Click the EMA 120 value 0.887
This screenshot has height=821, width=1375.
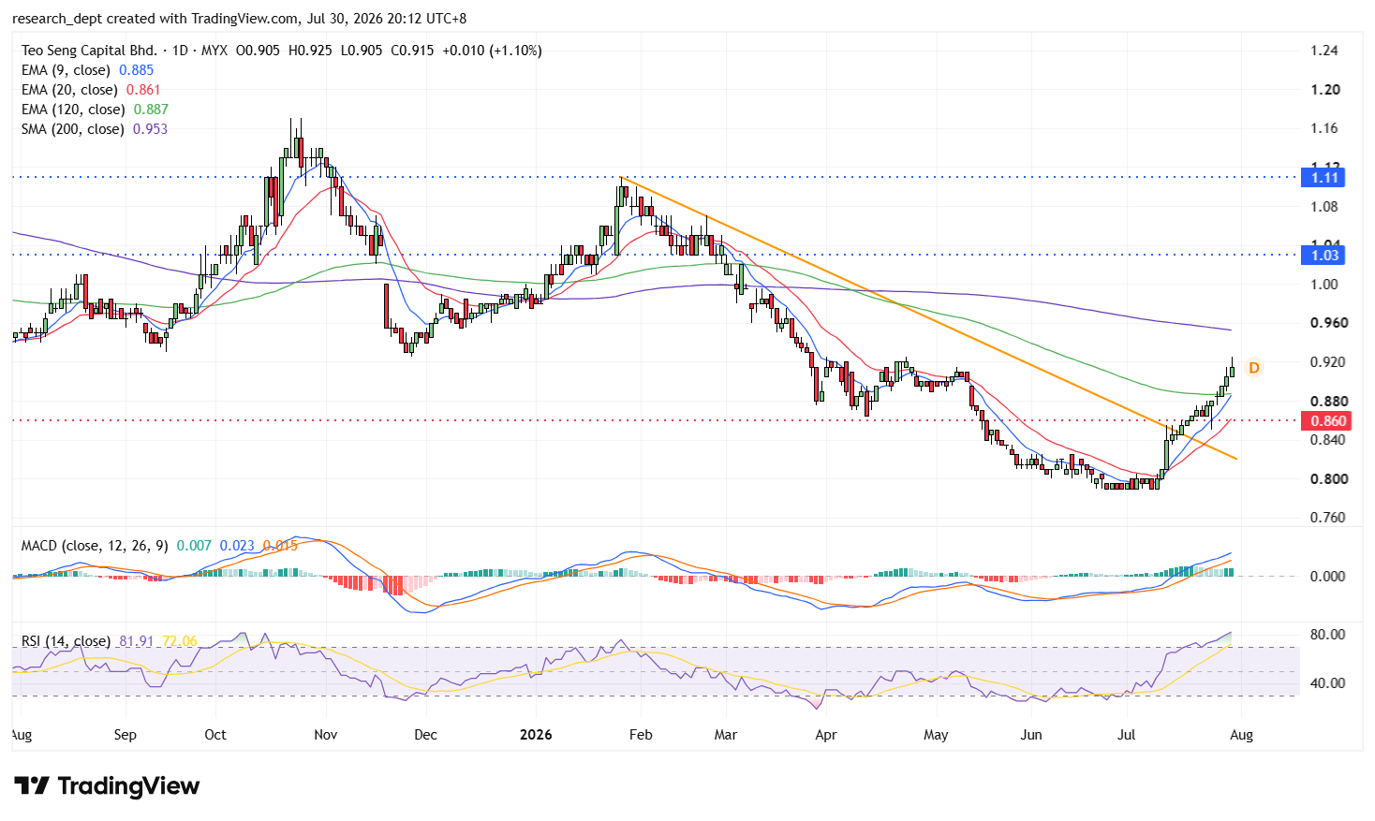[151, 110]
